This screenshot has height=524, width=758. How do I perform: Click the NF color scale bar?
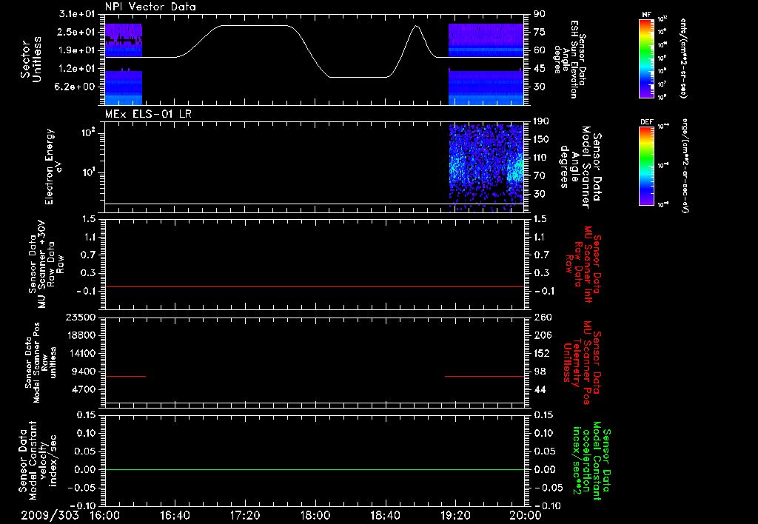(646, 58)
